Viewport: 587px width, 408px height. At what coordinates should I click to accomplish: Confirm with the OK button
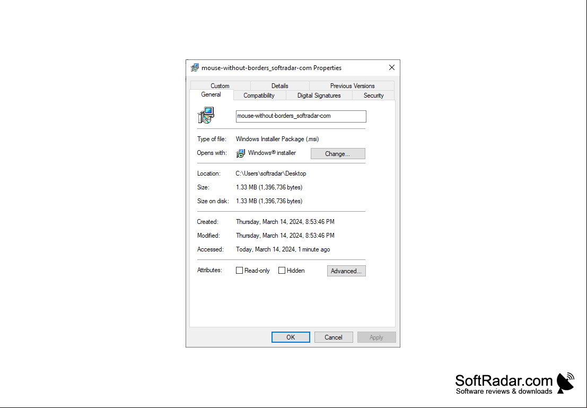(x=291, y=337)
